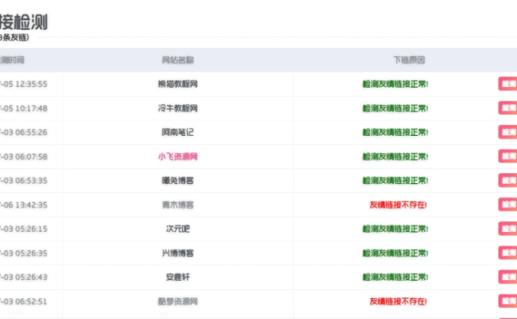Click red button in 次元吧 row

(508, 228)
